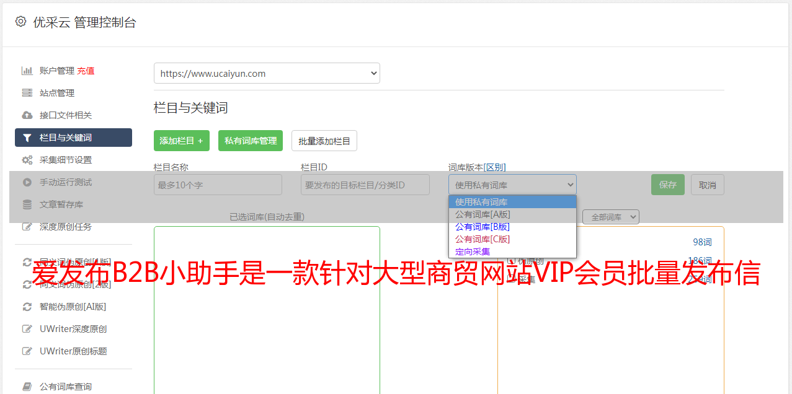The image size is (792, 394).
Task: Click the green 保存 button
Action: pyautogui.click(x=668, y=185)
